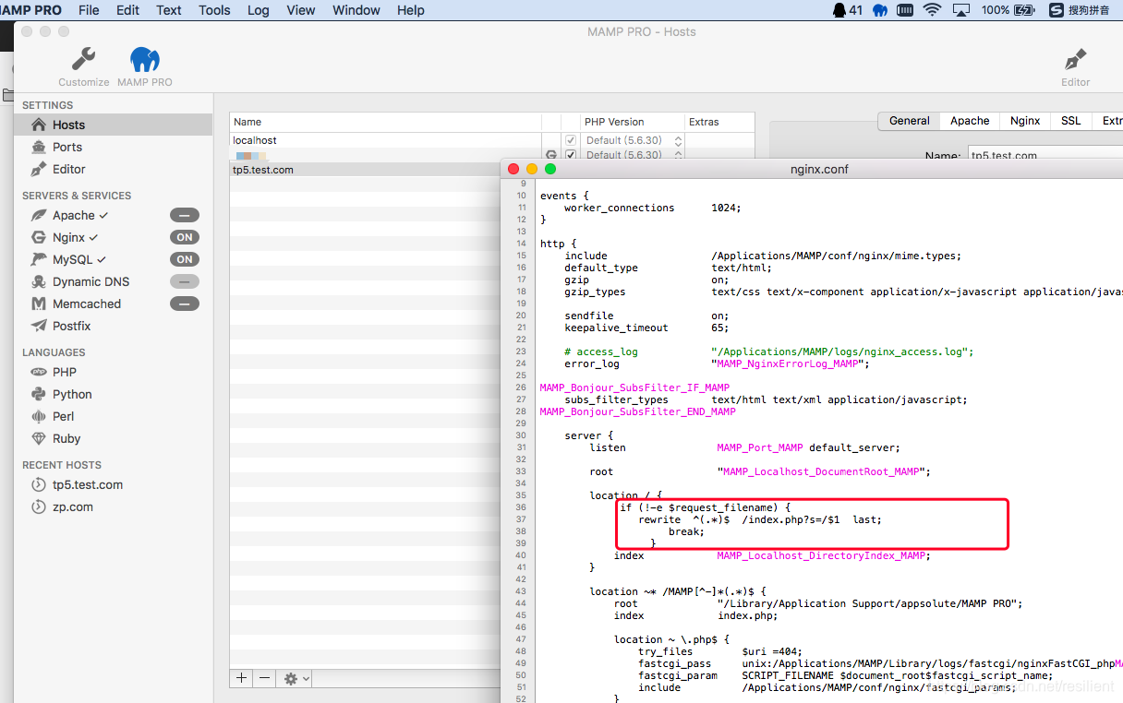1123x703 pixels.
Task: Click the Name input field for host
Action: click(x=1045, y=156)
